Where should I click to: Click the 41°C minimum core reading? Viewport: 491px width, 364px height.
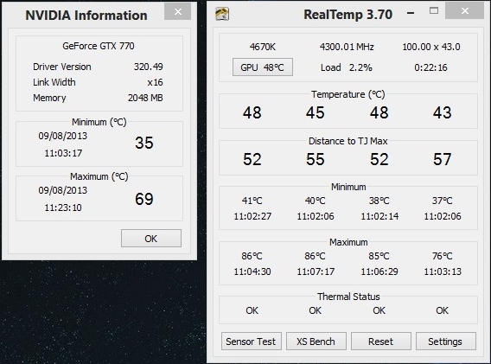coord(252,201)
